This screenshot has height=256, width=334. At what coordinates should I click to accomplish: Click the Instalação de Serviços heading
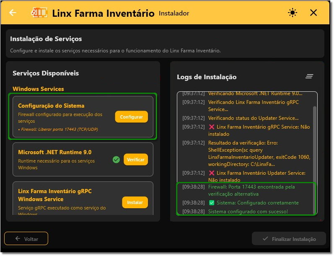pos(46,39)
